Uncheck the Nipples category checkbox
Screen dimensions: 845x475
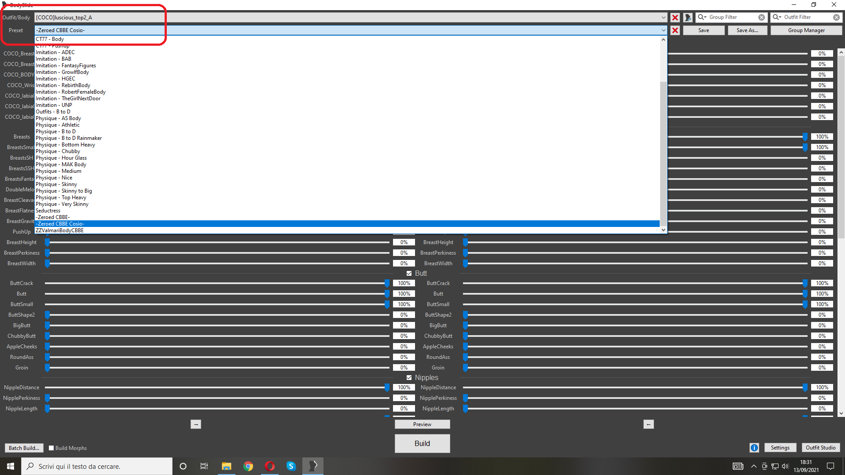[x=409, y=378]
